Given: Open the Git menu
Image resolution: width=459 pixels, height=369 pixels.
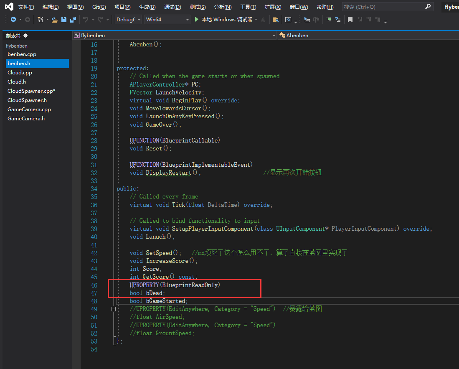Looking at the screenshot, I should point(99,7).
